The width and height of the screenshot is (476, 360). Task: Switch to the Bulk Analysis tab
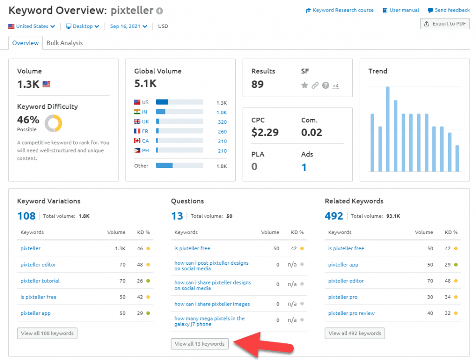(x=65, y=43)
